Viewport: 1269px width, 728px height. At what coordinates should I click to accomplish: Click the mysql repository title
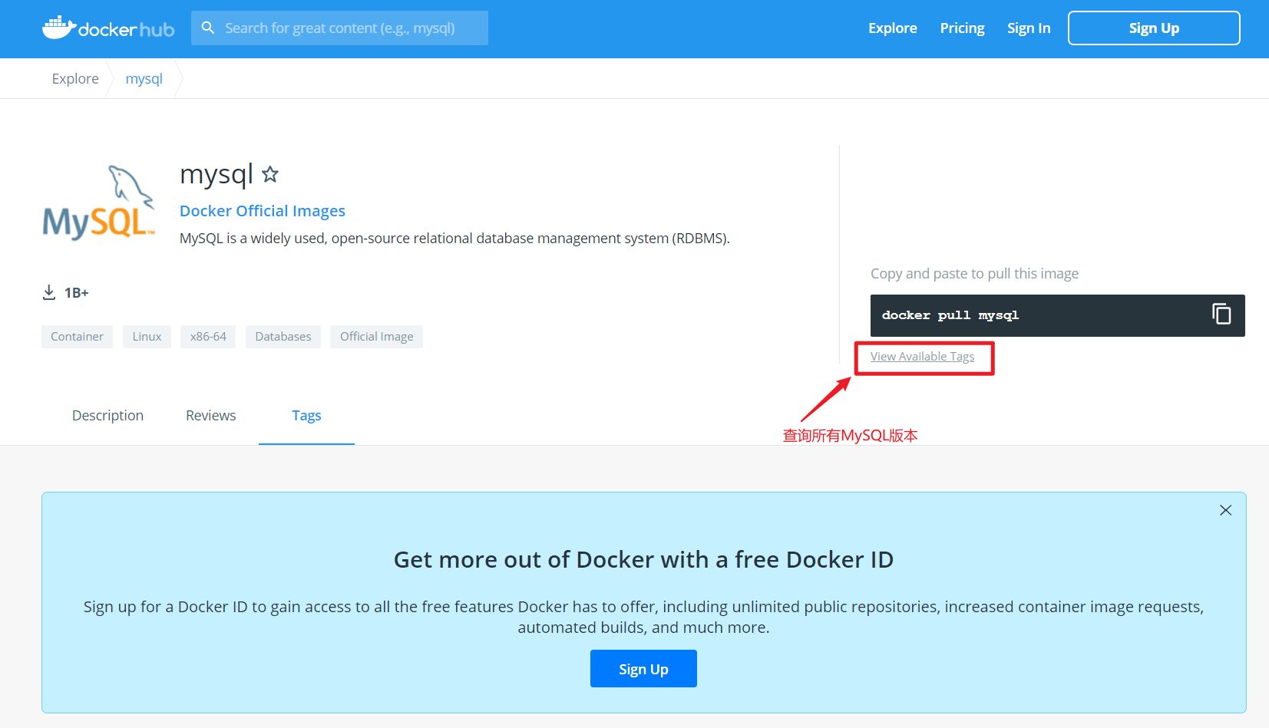(216, 175)
